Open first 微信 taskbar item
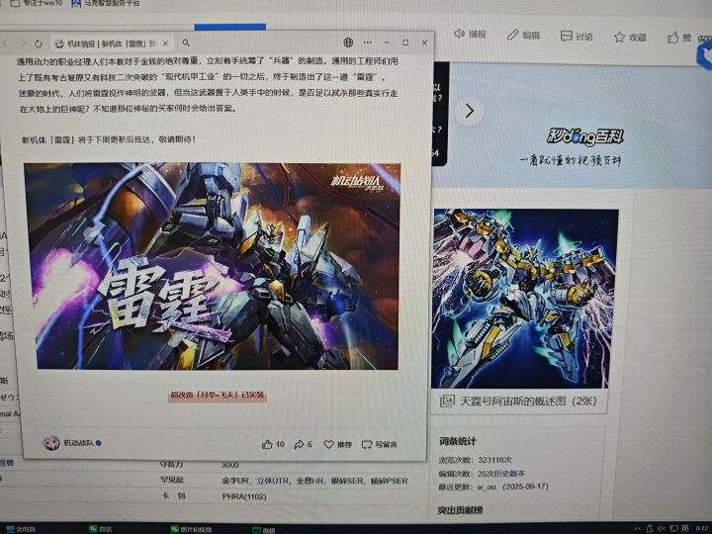712x534 pixels. (x=100, y=529)
